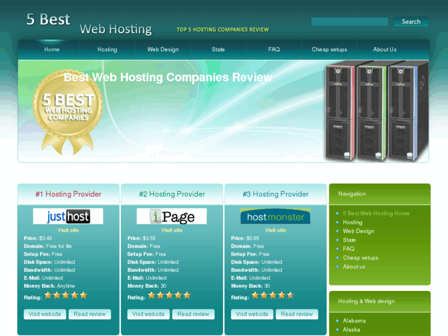Click the 'Navigation' sidebar heading
Image resolution: width=448 pixels, height=336 pixels.
352,194
